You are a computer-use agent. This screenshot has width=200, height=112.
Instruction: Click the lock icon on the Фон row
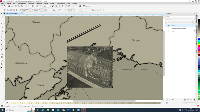(x=194, y=31)
